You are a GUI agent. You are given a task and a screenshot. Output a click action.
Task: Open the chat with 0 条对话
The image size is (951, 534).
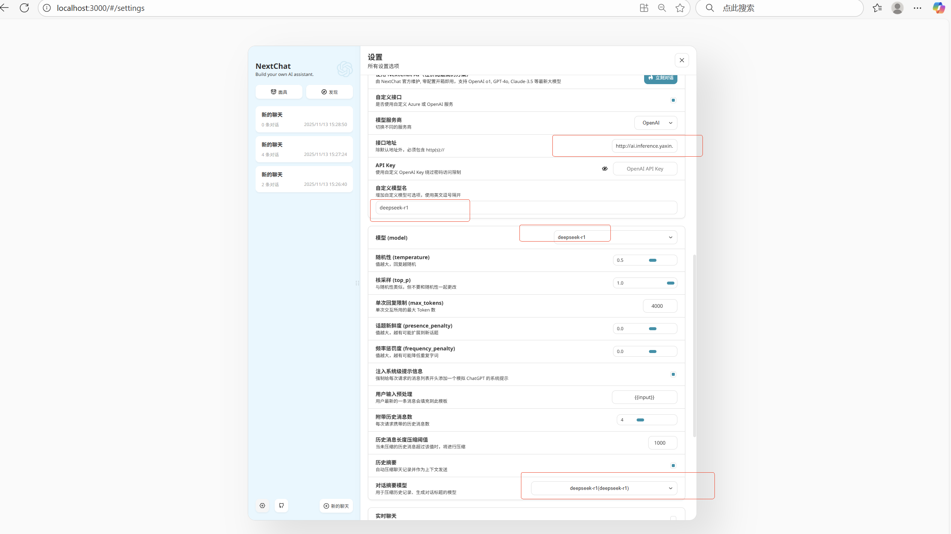[x=304, y=119]
